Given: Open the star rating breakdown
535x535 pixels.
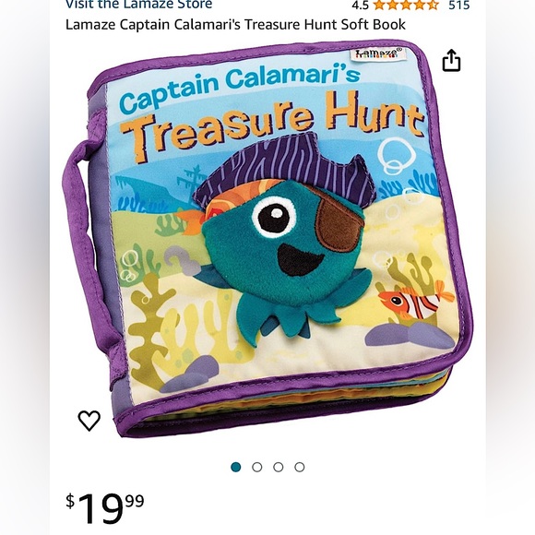Looking at the screenshot, I should [x=405, y=5].
